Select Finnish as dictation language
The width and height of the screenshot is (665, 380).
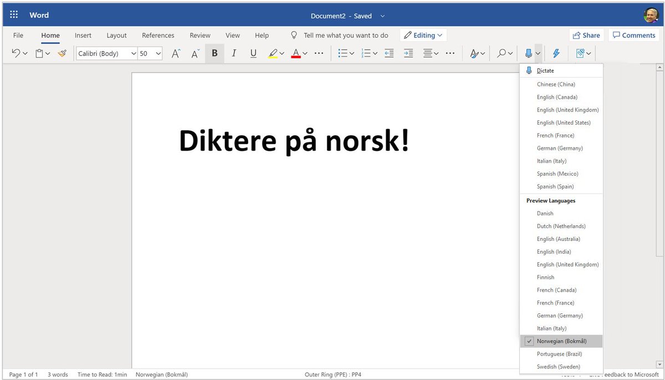545,277
